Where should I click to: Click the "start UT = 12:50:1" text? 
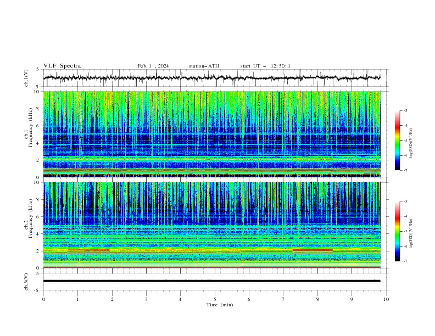click(x=265, y=66)
